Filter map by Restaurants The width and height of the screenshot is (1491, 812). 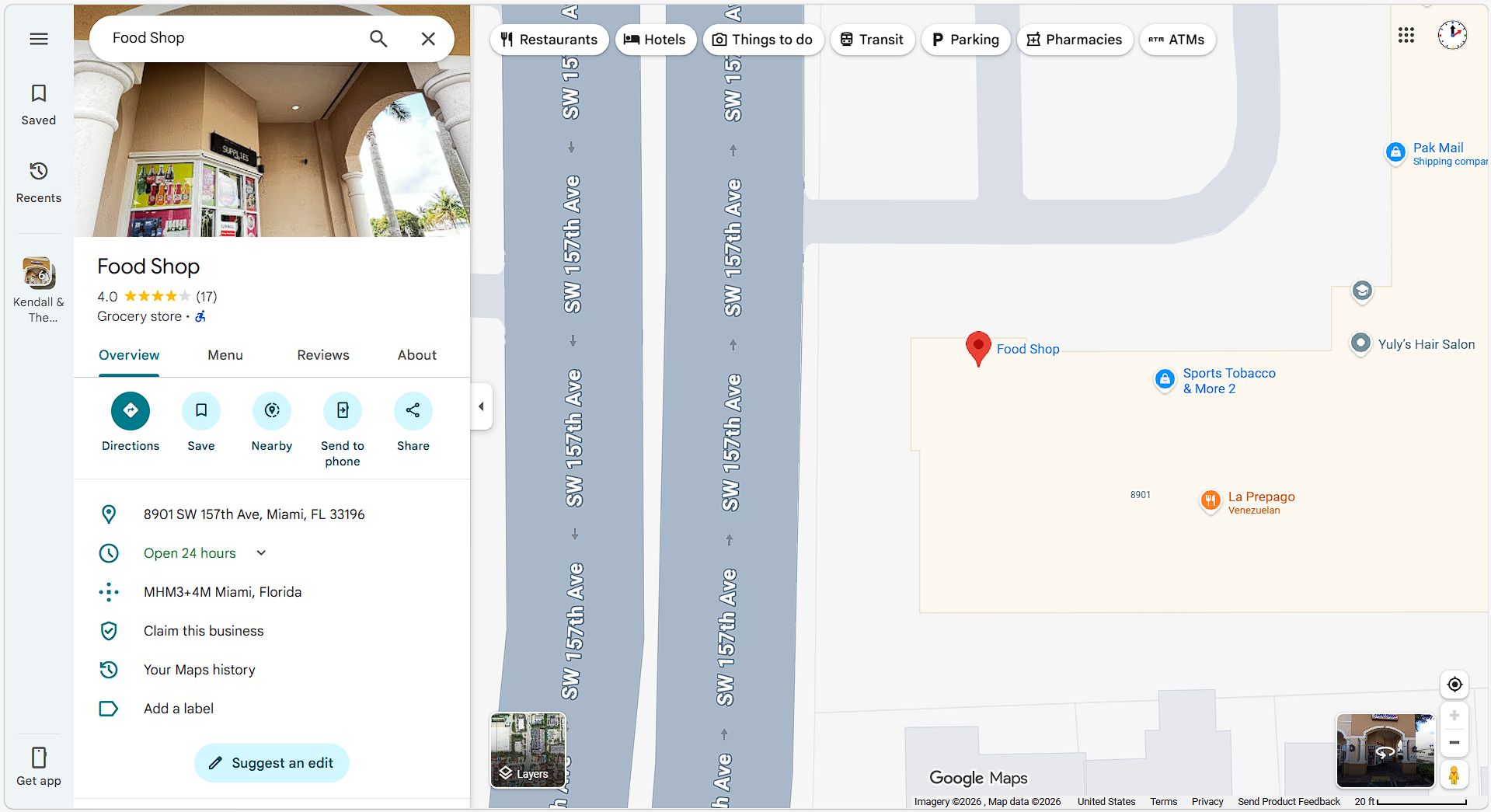pyautogui.click(x=549, y=40)
